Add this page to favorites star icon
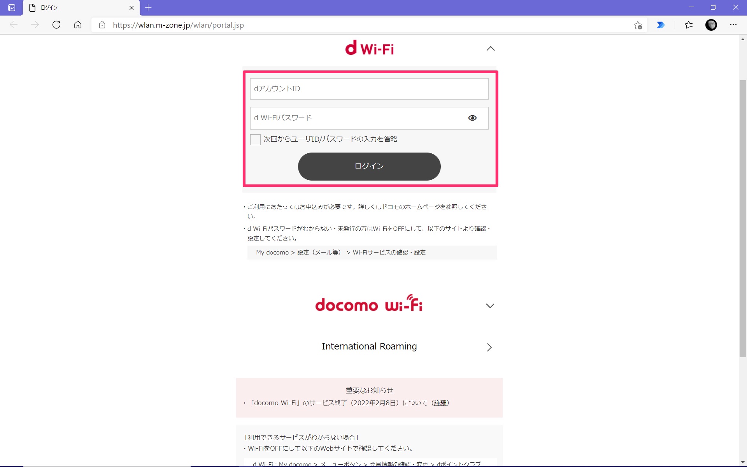 (638, 25)
